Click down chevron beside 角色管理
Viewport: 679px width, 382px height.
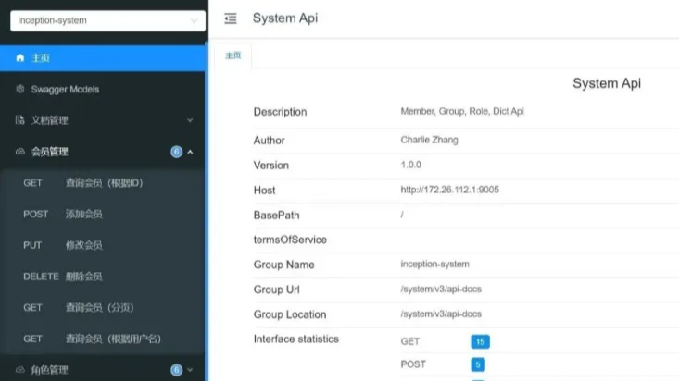(x=190, y=370)
